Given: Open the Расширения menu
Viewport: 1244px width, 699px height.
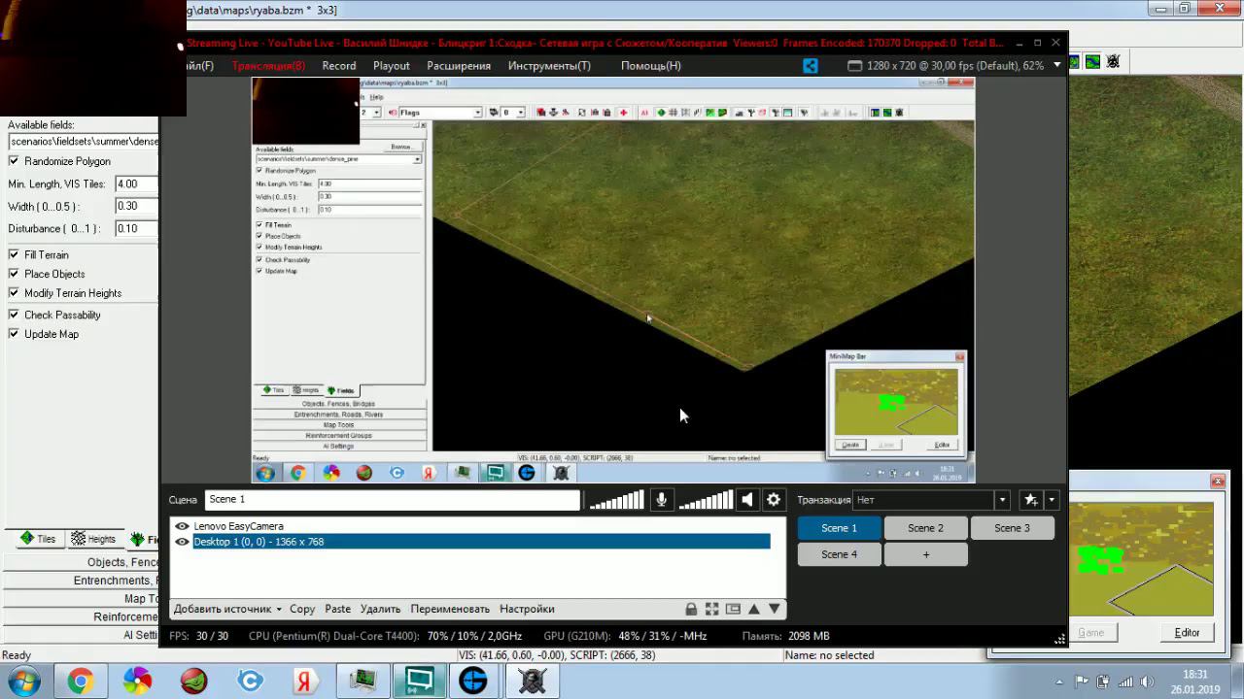Looking at the screenshot, I should click(x=459, y=66).
